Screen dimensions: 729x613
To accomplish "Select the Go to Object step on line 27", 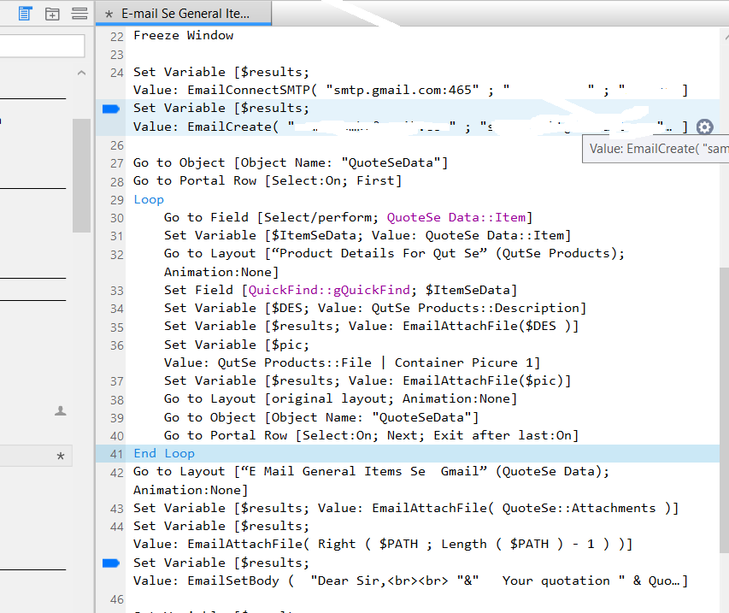I will coord(291,162).
